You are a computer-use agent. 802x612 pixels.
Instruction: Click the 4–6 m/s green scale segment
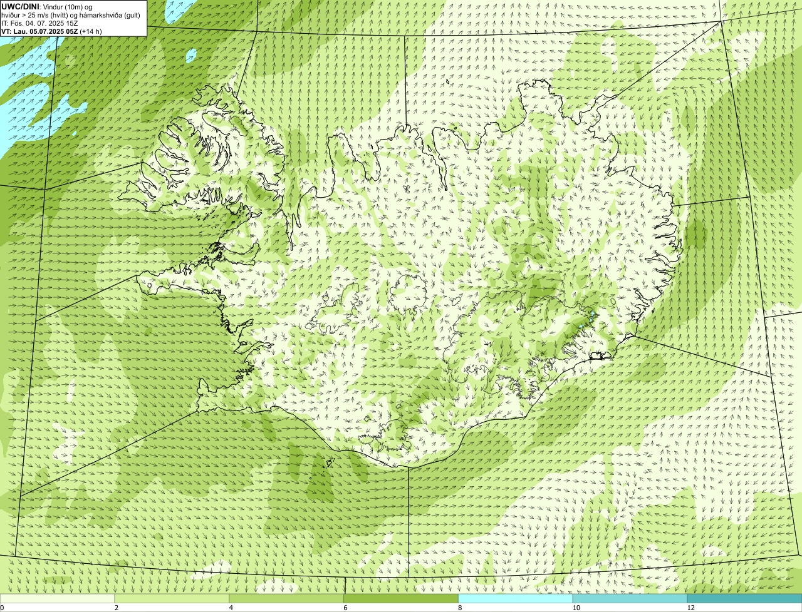pyautogui.click(x=287, y=599)
